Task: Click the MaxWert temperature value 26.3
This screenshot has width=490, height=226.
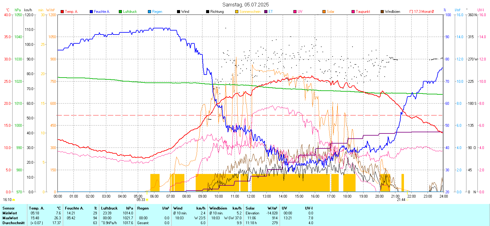Action: pyautogui.click(x=58, y=218)
